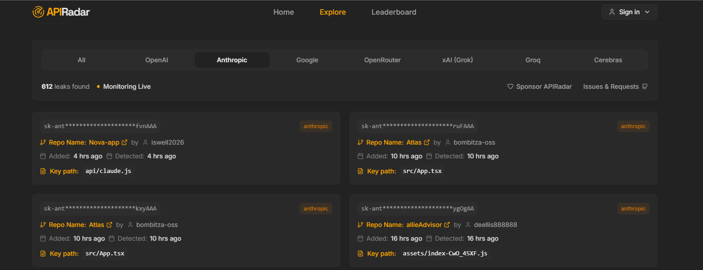Viewport: 703px width, 270px height.
Task: Click the external link icon beside allieAdvisor
Action: pos(447,225)
